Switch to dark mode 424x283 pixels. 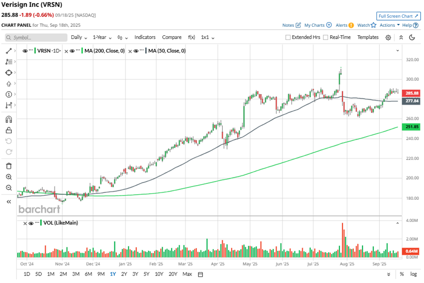[412, 37]
